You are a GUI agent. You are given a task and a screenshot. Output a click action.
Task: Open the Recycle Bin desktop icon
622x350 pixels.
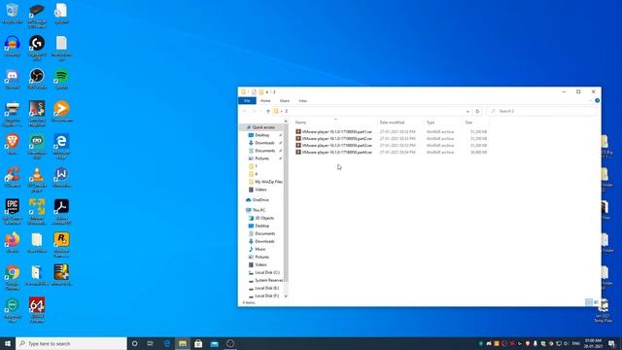(13, 13)
